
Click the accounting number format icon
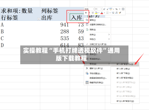tap(111, 9)
